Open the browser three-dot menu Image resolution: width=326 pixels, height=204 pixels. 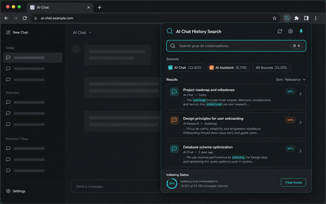[316, 18]
